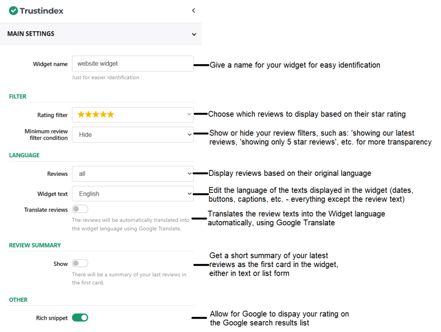441x332 pixels.
Task: Click the Widget name text field
Action: 133,64
